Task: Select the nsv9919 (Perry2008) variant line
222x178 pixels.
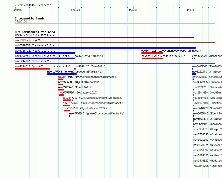Action: click(x=115, y=42)
